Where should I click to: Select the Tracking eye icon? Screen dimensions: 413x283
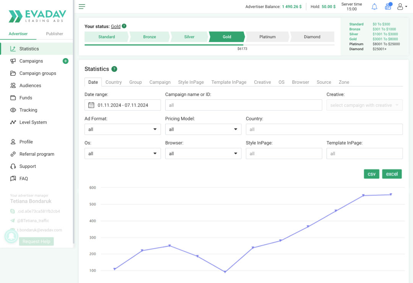point(13,110)
